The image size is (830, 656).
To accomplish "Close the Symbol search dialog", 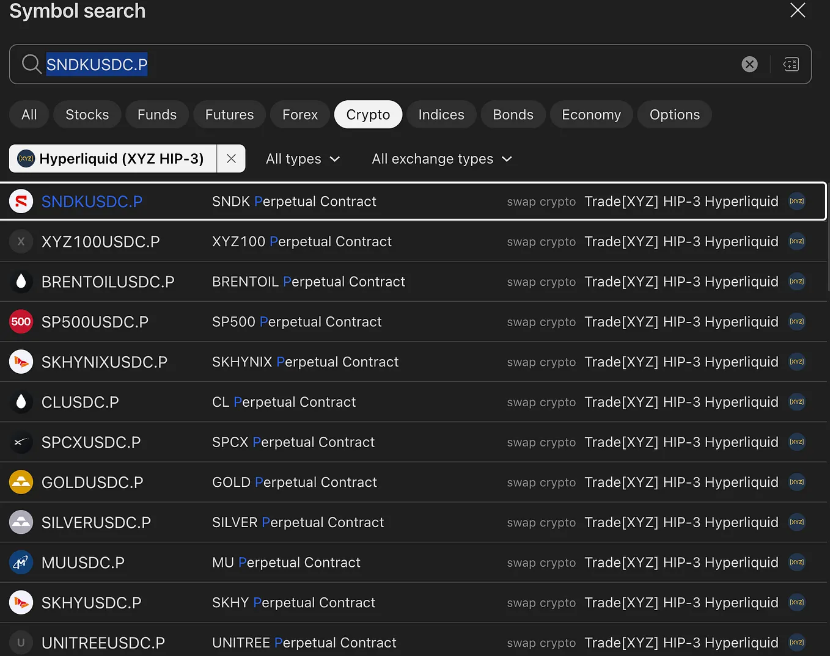I will pyautogui.click(x=798, y=10).
